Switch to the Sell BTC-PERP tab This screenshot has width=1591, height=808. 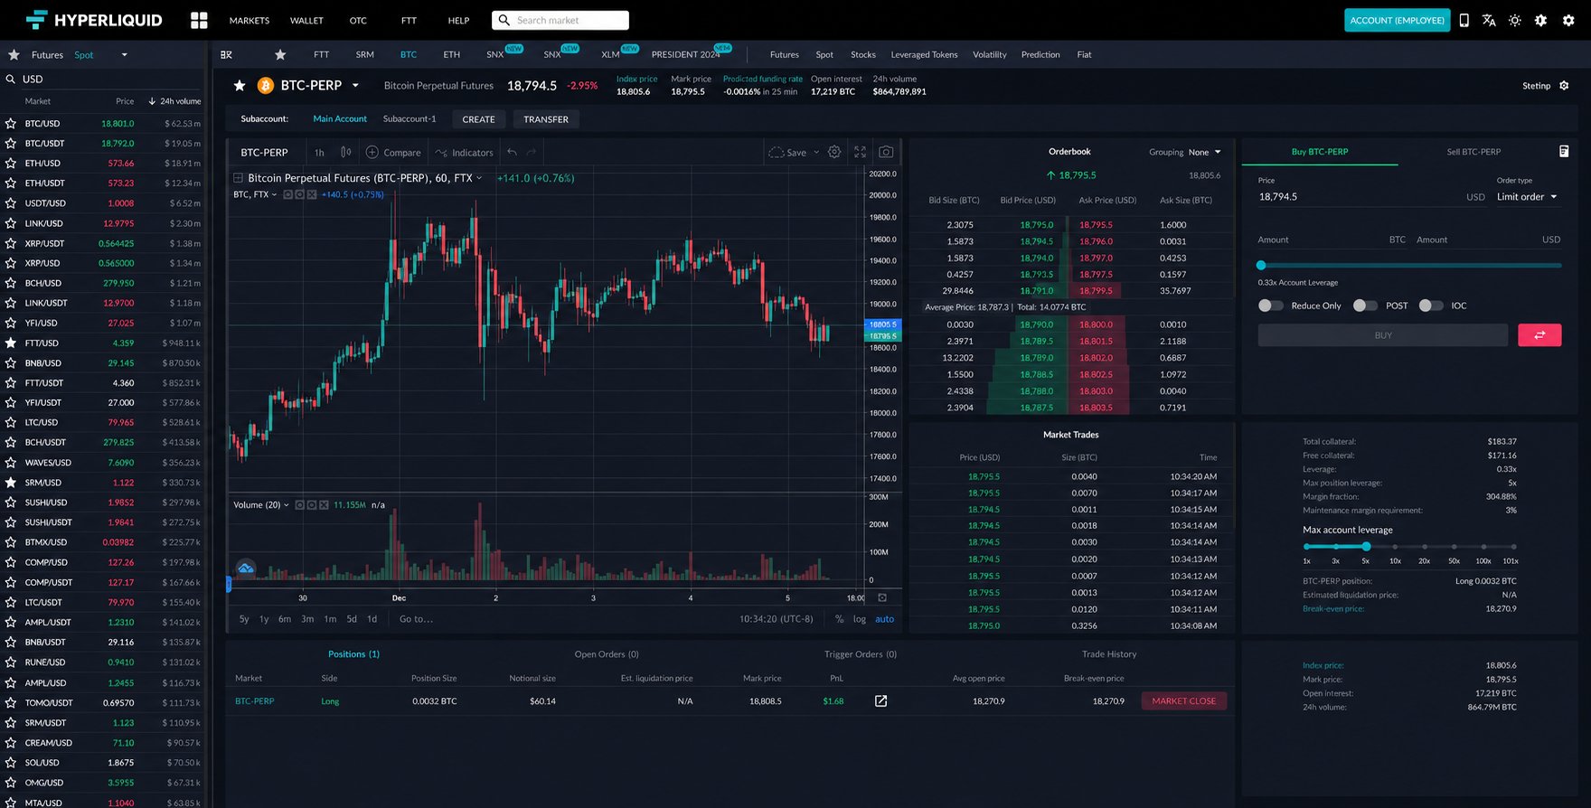(x=1473, y=152)
